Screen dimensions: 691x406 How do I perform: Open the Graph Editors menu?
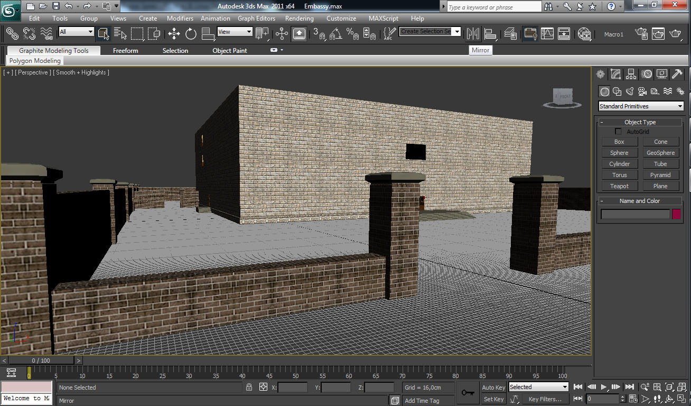click(x=256, y=18)
